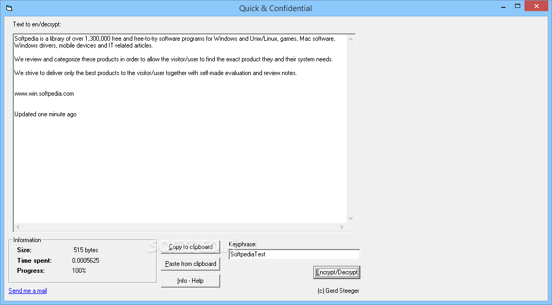Click the vertical scrollbar up arrow

point(351,39)
